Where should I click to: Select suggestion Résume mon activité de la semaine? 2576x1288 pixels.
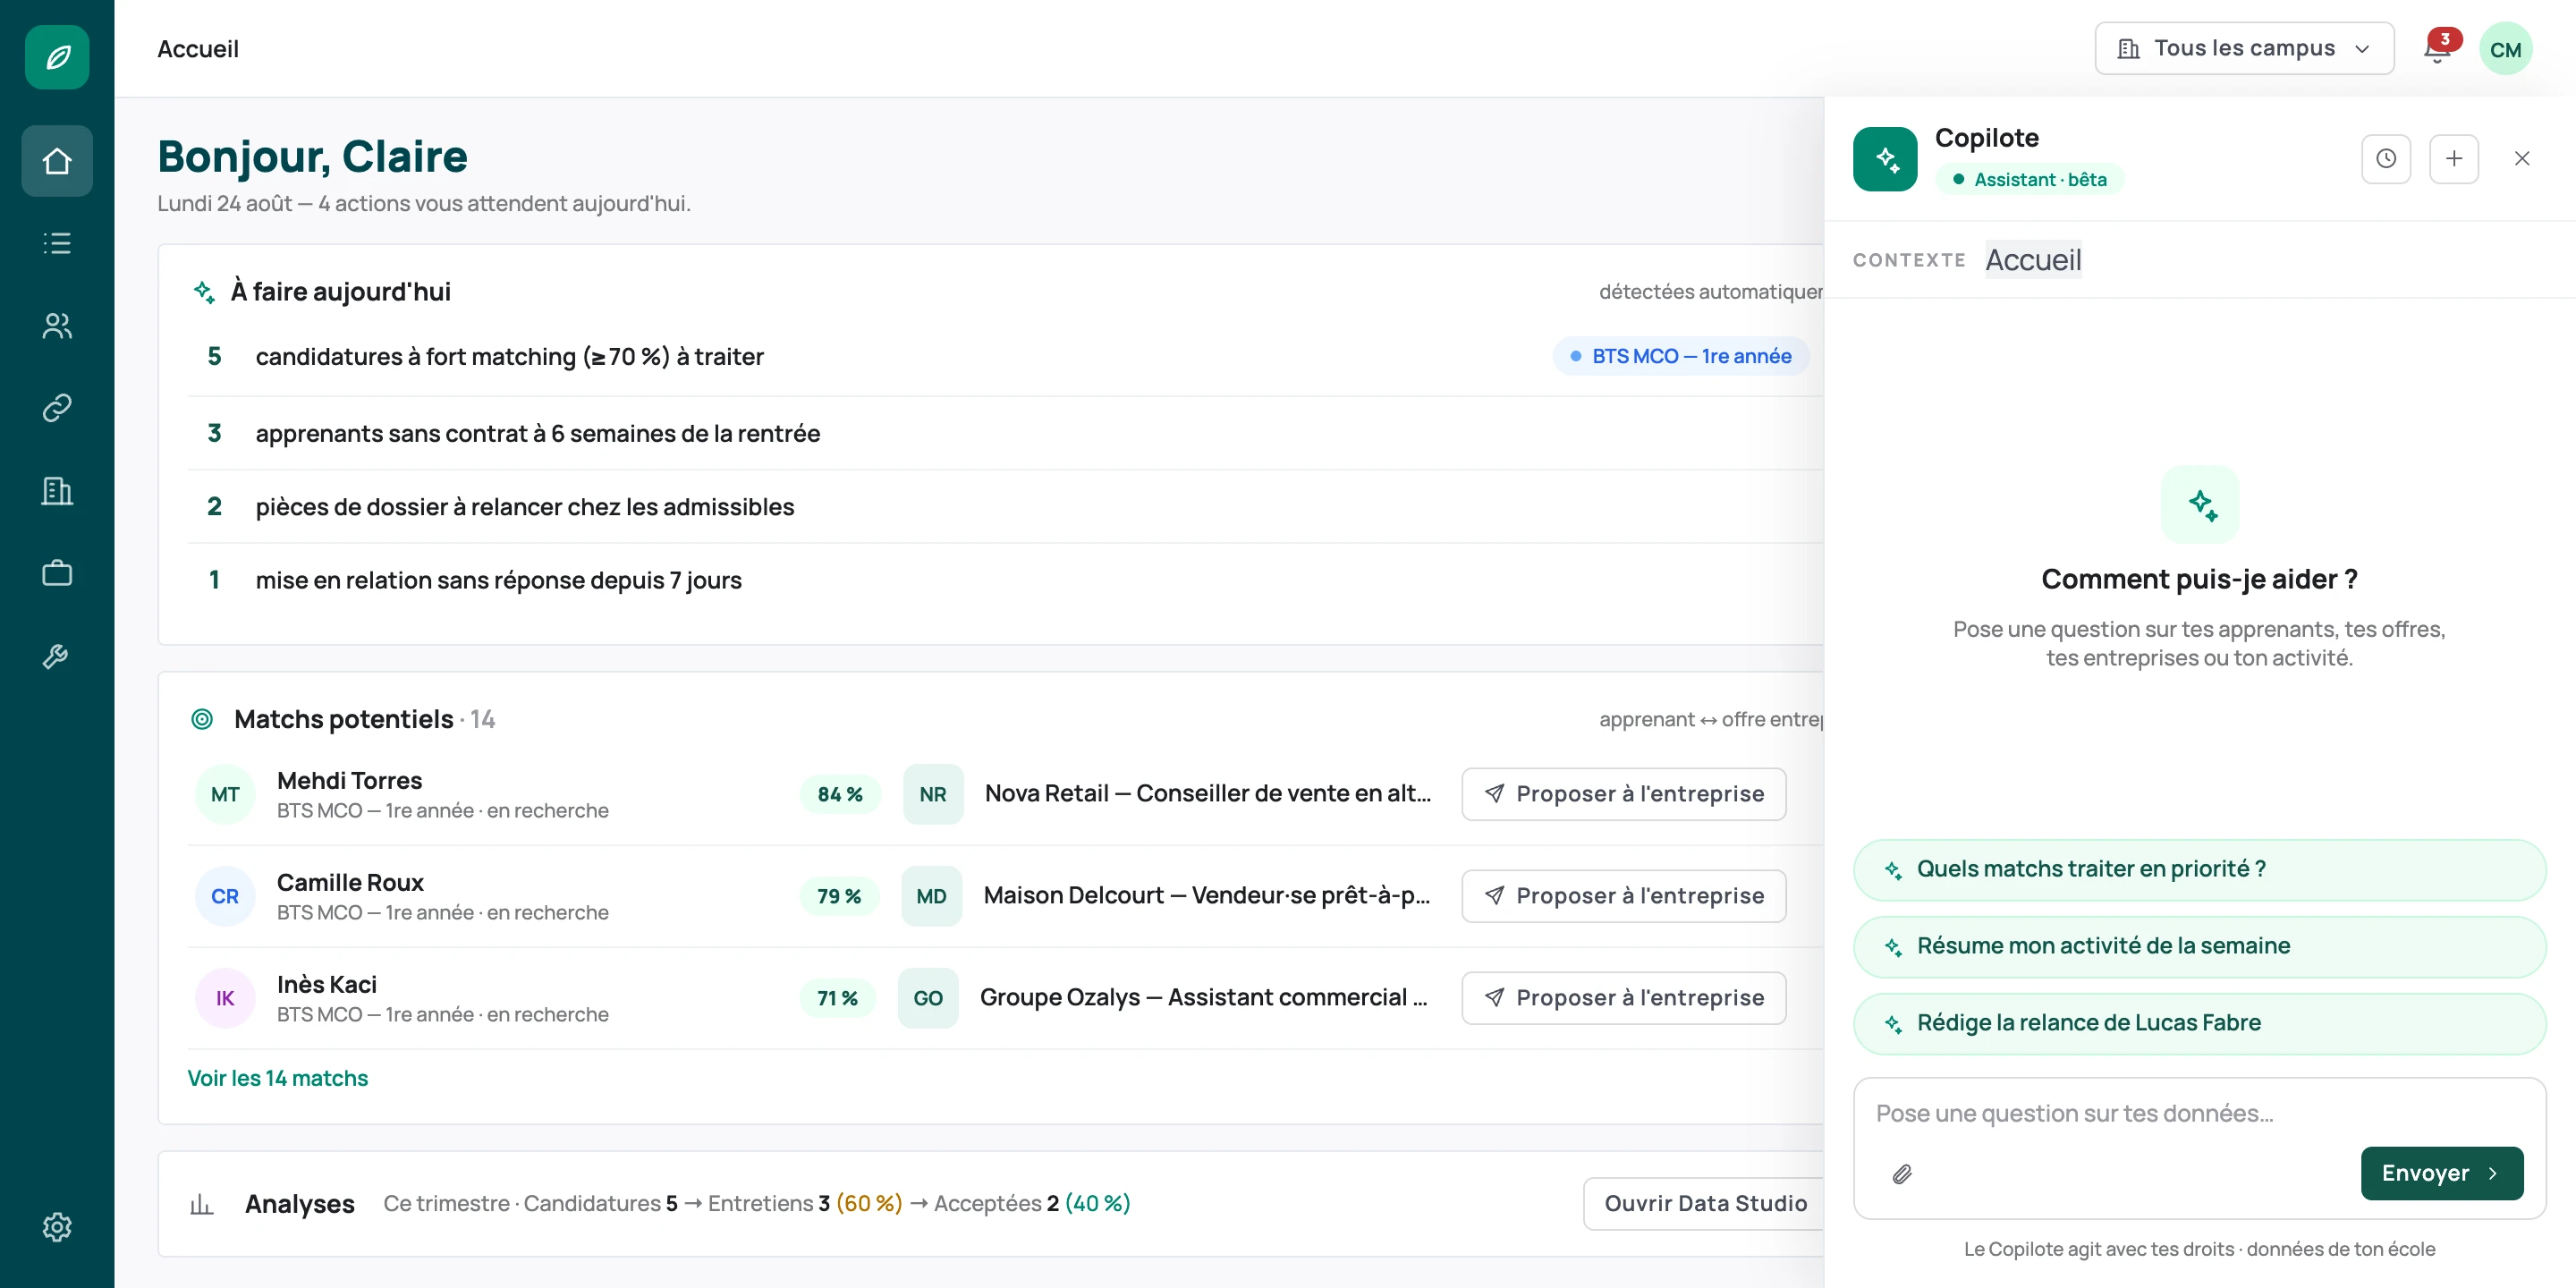click(x=2199, y=947)
